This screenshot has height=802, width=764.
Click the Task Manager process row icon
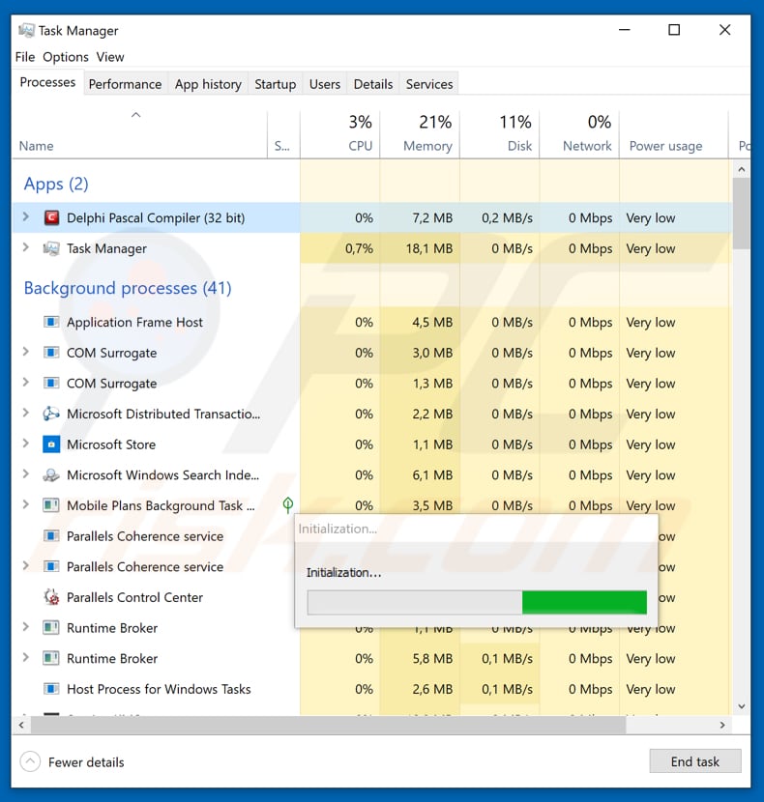click(51, 248)
